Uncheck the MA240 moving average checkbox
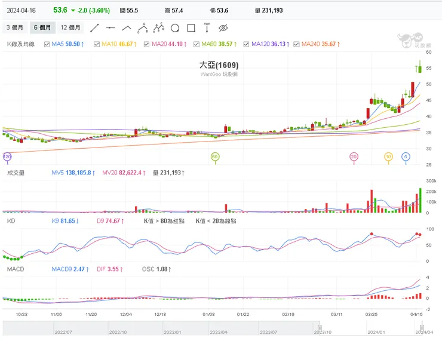This screenshot has width=442, height=341. [x=296, y=44]
